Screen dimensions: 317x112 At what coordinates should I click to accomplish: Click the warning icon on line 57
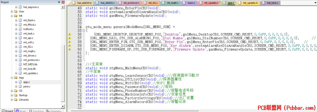pyautogui.click(x=70, y=38)
